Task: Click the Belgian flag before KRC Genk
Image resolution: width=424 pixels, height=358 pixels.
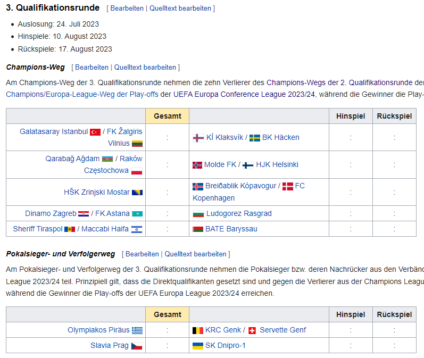Action: click(198, 330)
